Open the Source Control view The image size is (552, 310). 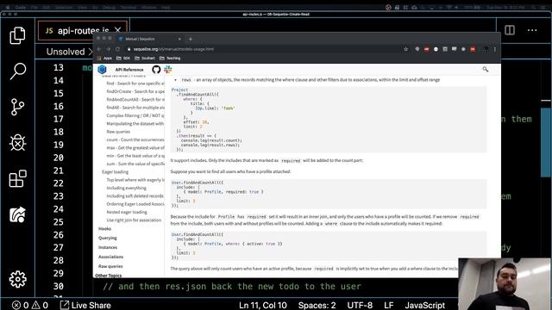17,107
